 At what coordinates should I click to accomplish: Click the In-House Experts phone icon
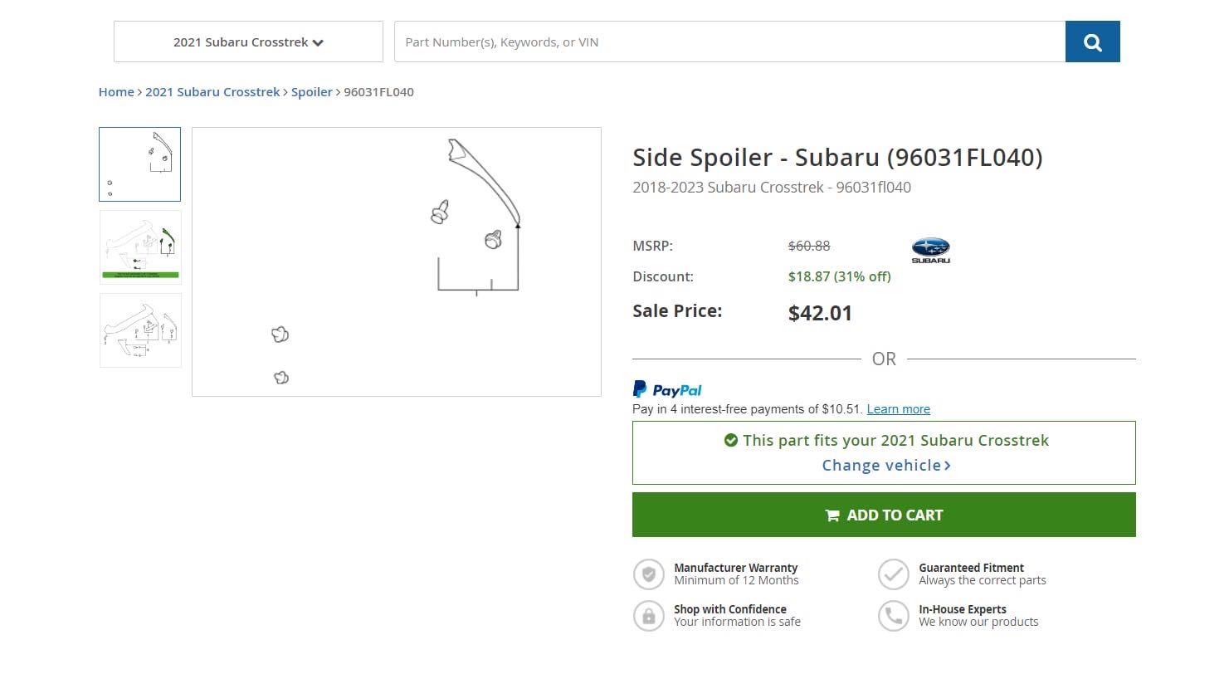894,616
